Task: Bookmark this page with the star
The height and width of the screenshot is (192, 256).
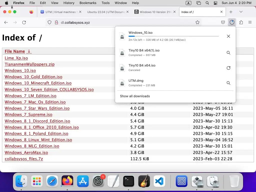Action: [x=197, y=22]
